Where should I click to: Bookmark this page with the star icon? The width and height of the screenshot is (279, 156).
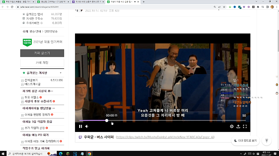[224, 7]
